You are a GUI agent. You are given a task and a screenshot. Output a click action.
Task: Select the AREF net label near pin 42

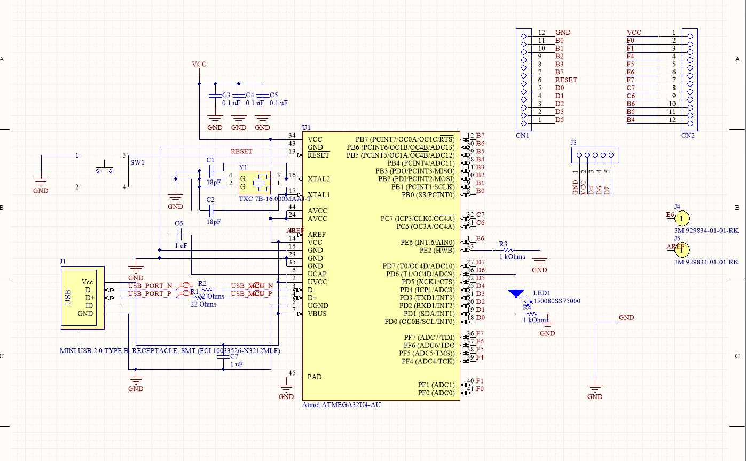point(295,230)
